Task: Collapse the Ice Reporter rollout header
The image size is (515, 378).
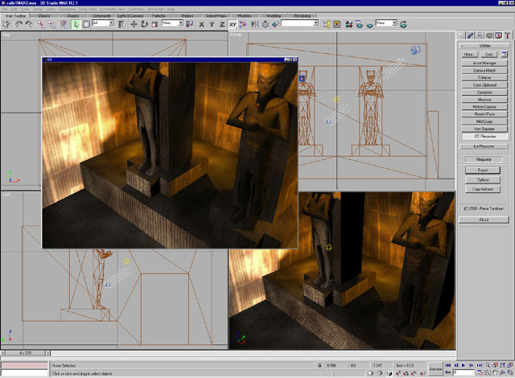Action: (484, 146)
